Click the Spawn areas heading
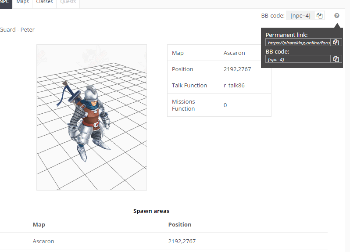The width and height of the screenshot is (350, 252). click(151, 211)
